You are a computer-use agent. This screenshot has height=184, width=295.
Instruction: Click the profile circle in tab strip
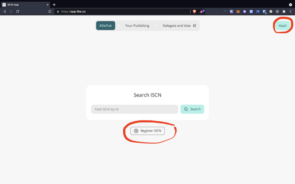pos(290,5)
